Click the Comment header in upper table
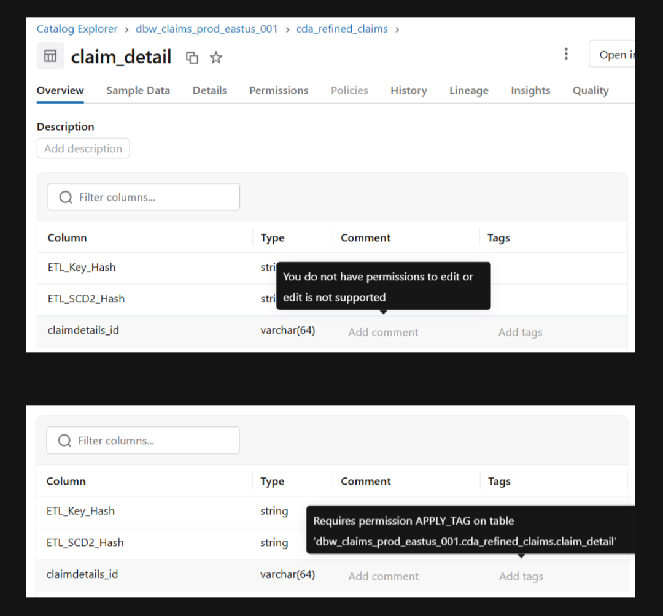Screen dimensions: 663x616 click(x=366, y=237)
